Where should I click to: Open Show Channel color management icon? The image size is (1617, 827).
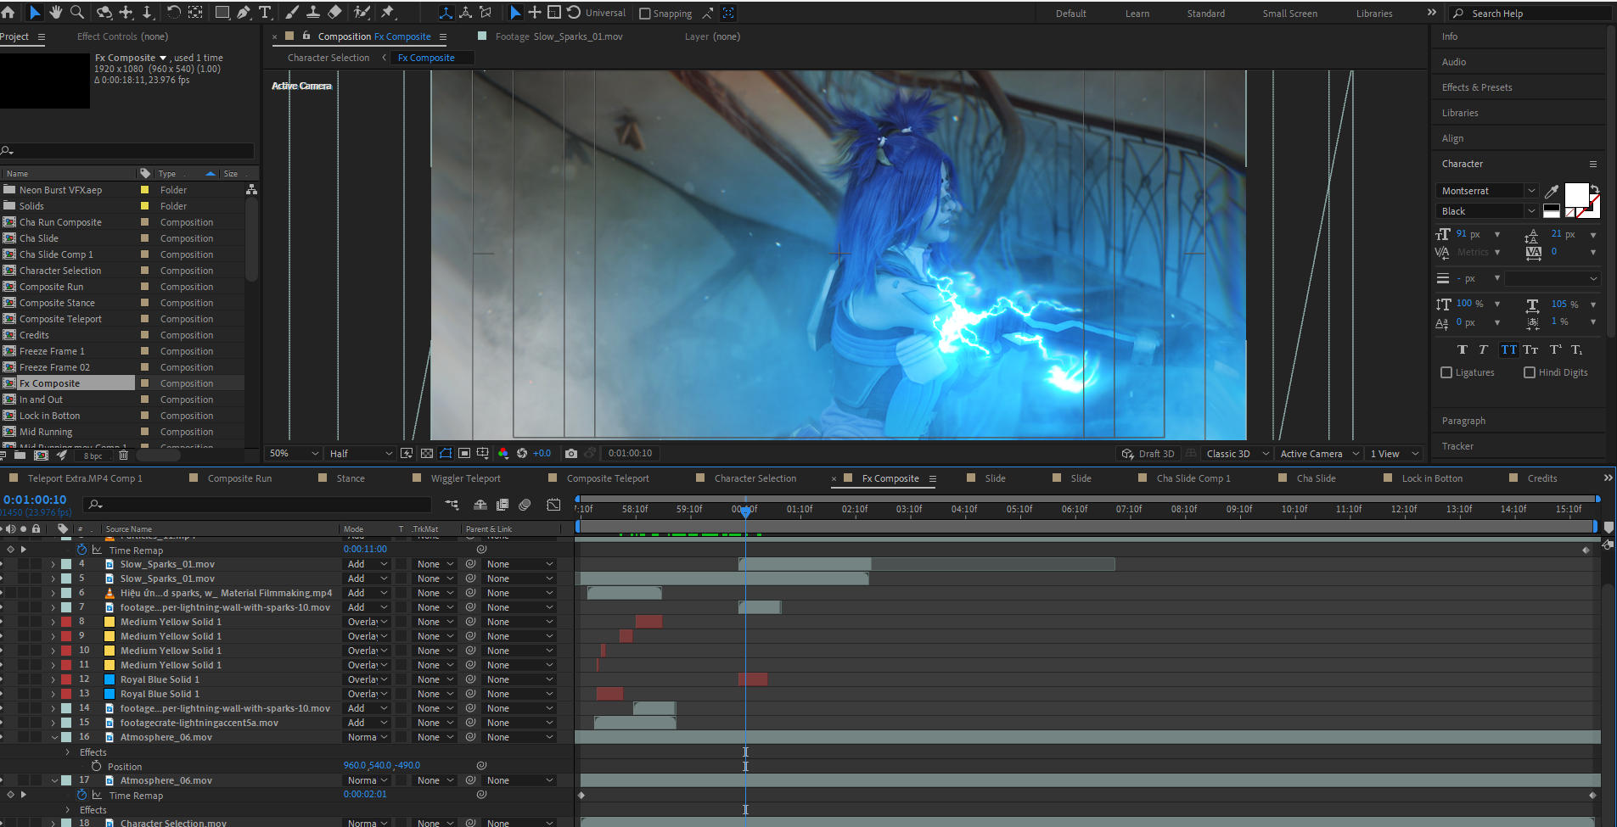503,454
